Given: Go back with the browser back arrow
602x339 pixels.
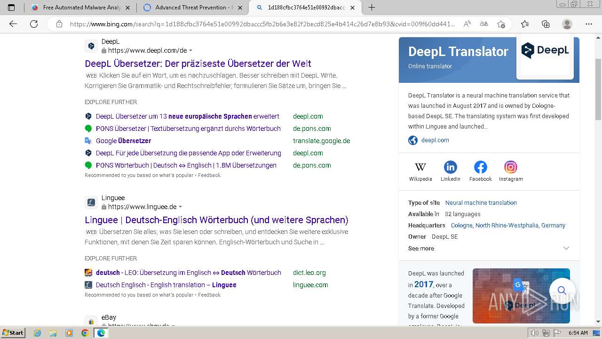Looking at the screenshot, I should 13,24.
